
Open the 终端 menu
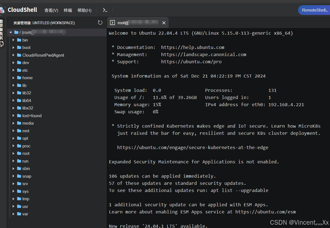tap(68, 10)
